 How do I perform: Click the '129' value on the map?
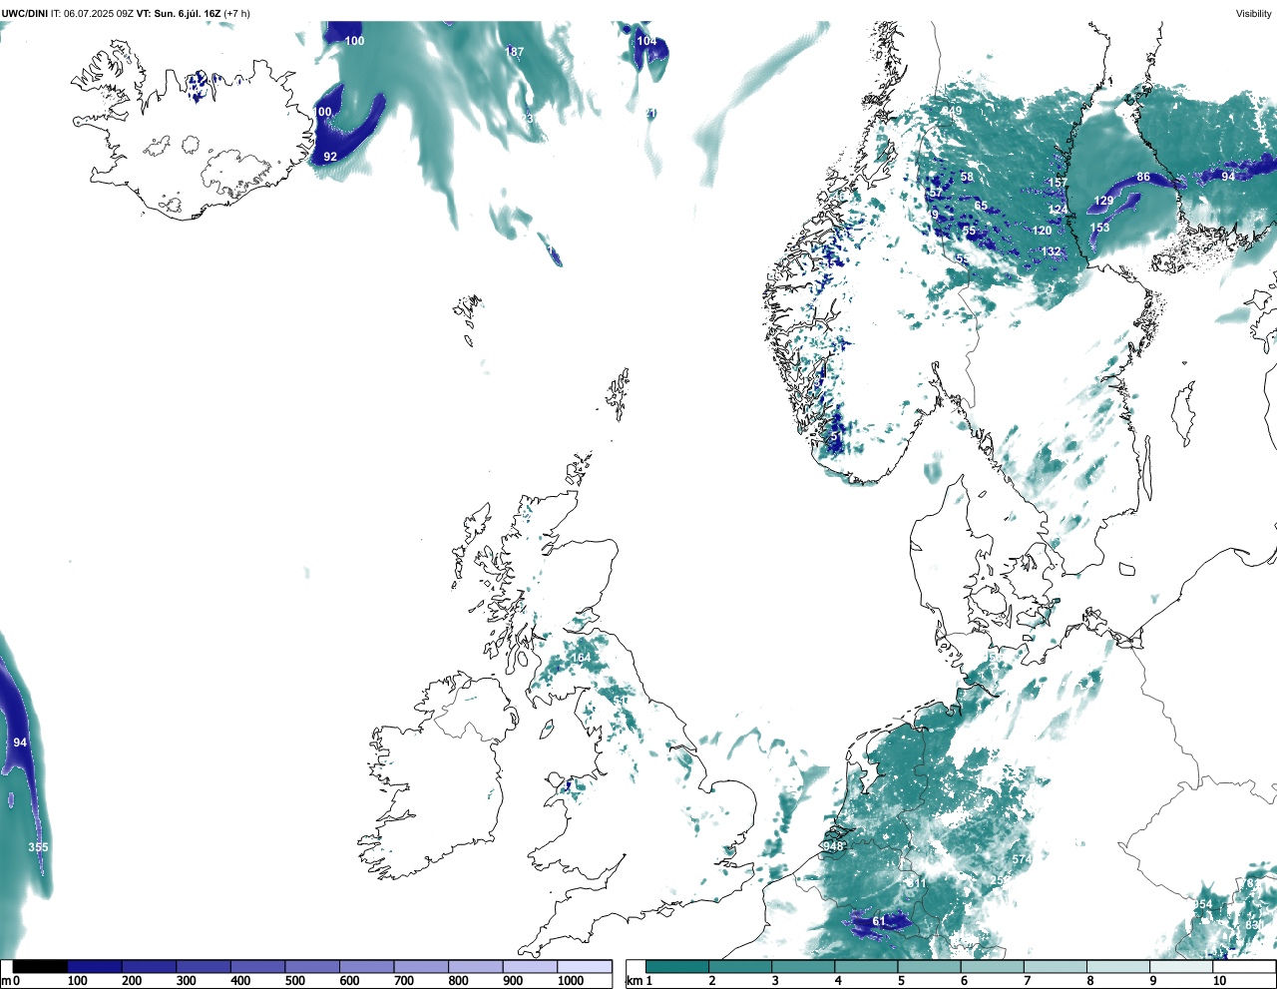click(x=1103, y=201)
